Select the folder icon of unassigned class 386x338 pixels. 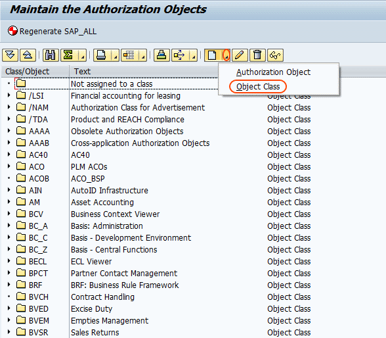click(21, 84)
